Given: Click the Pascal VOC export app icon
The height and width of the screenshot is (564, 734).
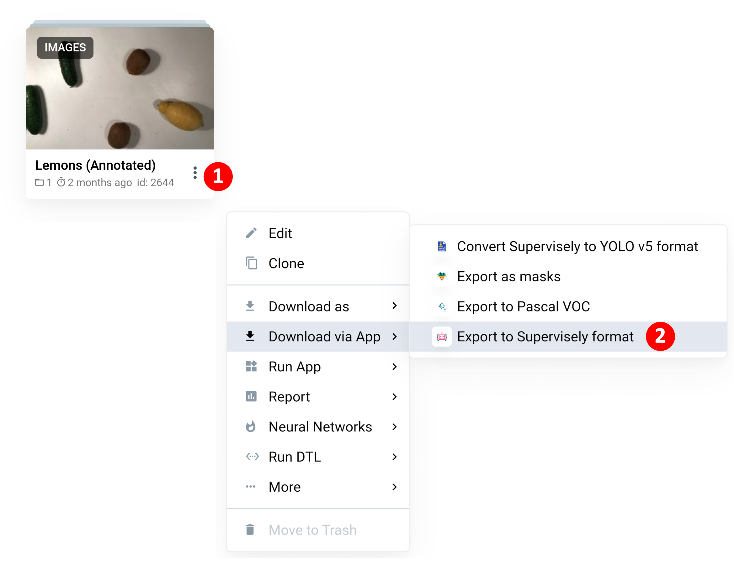Looking at the screenshot, I should pyautogui.click(x=442, y=306).
